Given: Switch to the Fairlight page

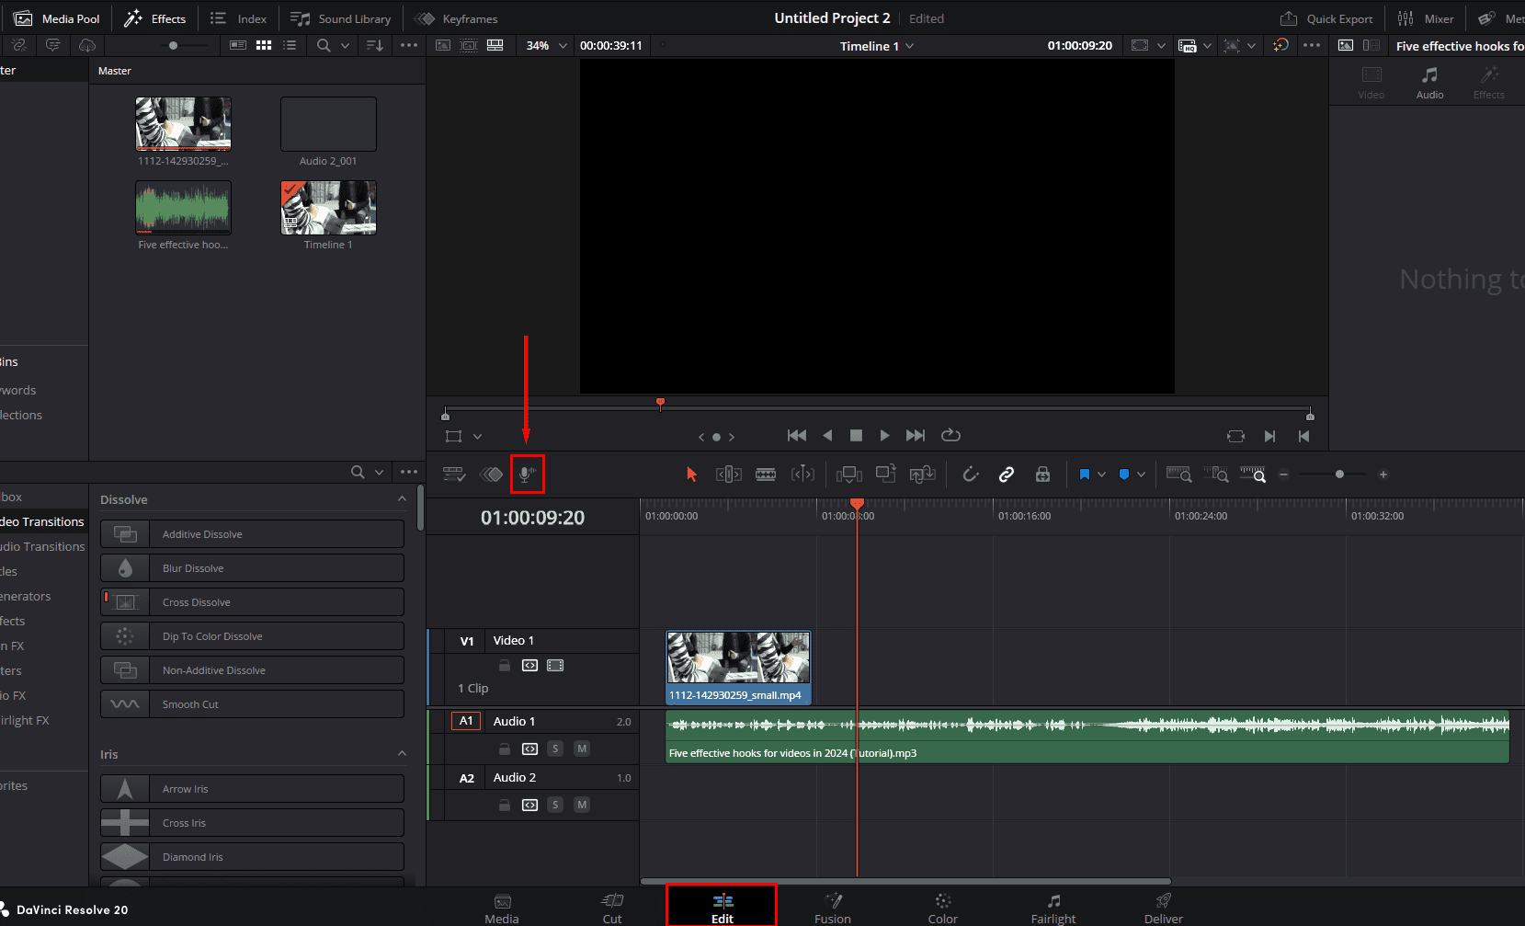Looking at the screenshot, I should pos(1053,906).
